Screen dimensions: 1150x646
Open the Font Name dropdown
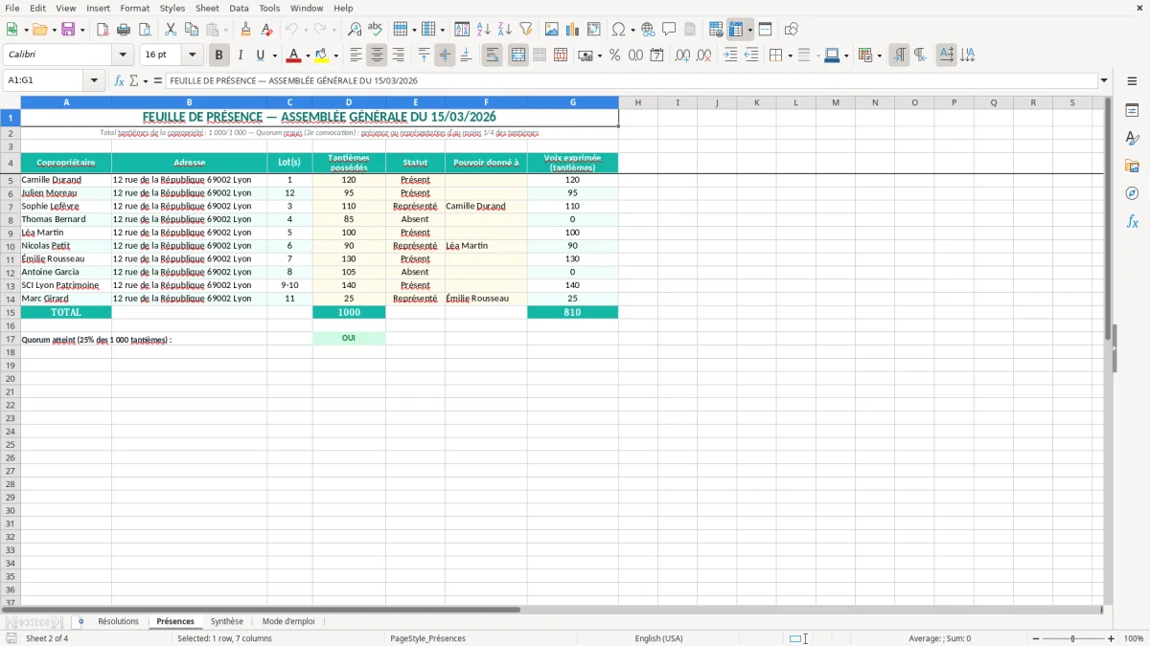tap(123, 56)
